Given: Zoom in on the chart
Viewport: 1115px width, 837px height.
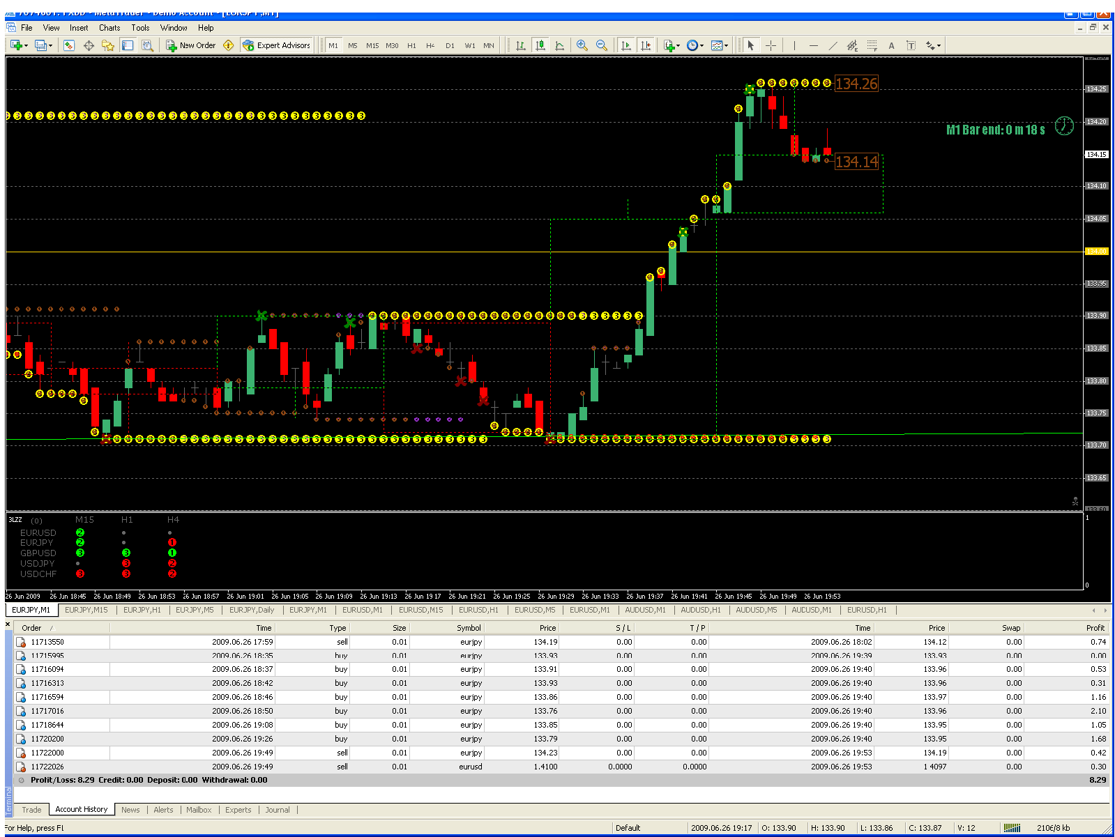Looking at the screenshot, I should [582, 45].
